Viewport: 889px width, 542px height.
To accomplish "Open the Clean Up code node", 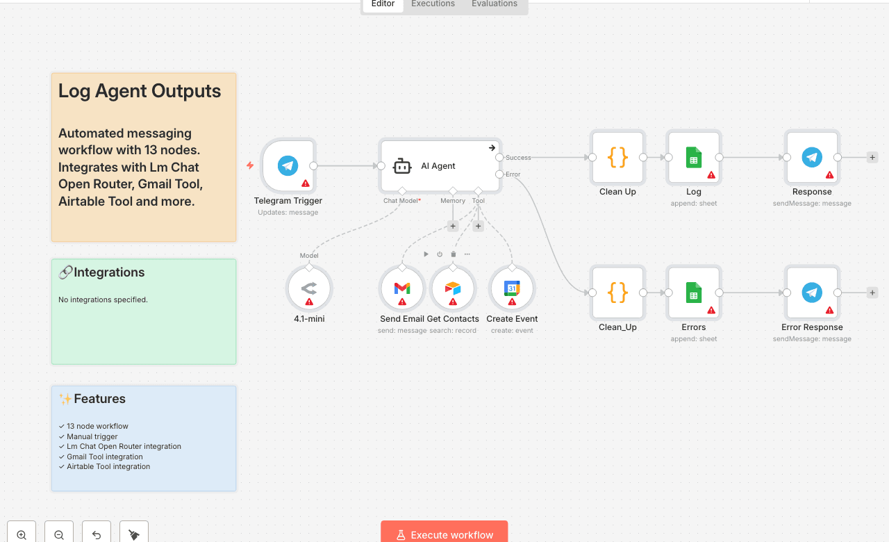I will pos(617,157).
